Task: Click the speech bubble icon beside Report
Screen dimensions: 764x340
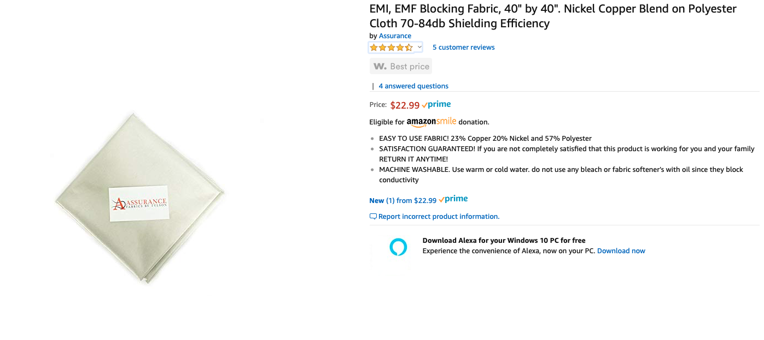Action: 373,217
